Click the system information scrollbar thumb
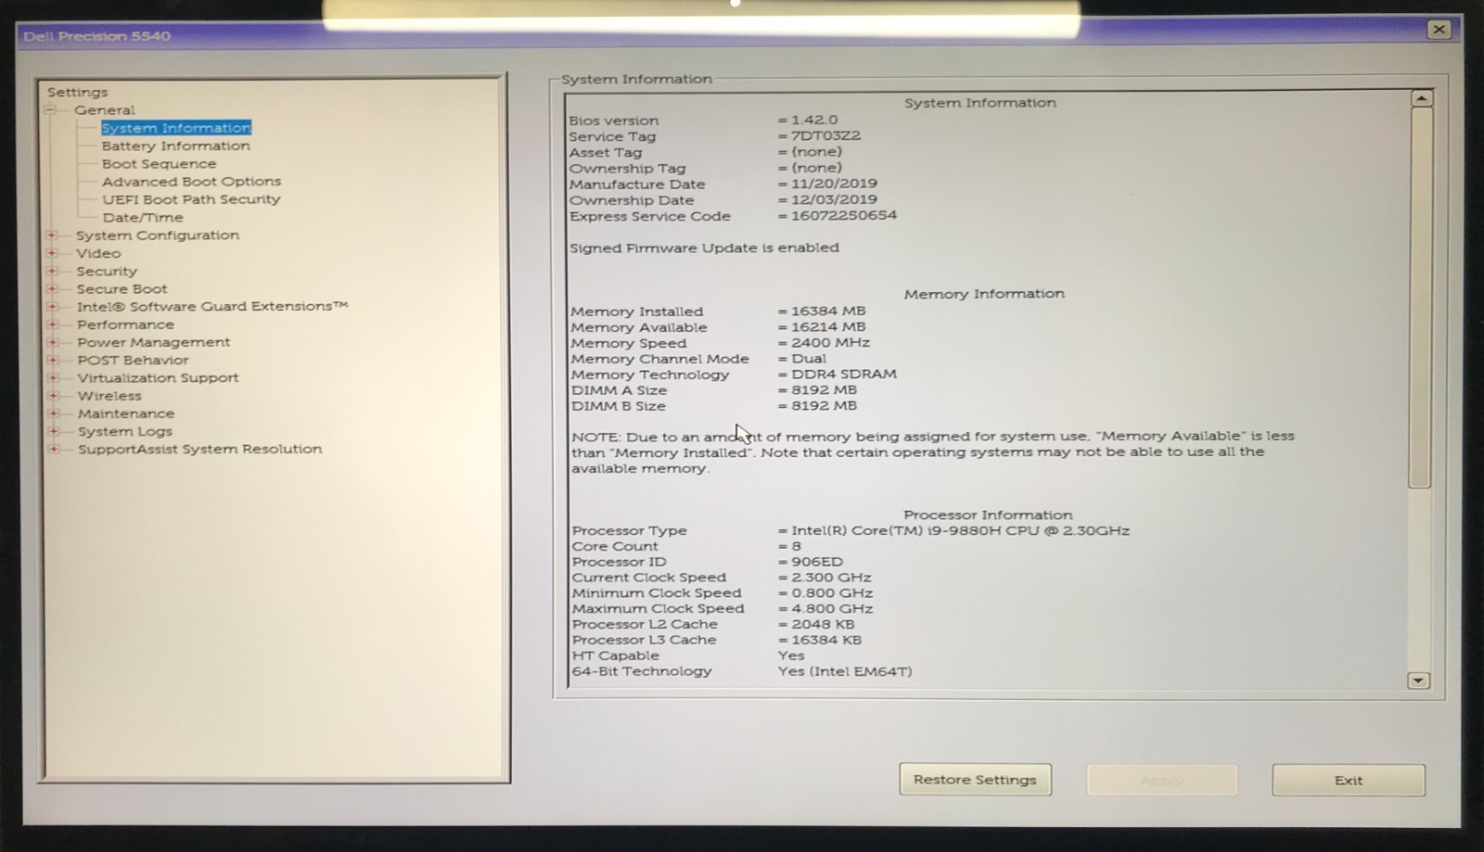The height and width of the screenshot is (852, 1484). (1420, 298)
